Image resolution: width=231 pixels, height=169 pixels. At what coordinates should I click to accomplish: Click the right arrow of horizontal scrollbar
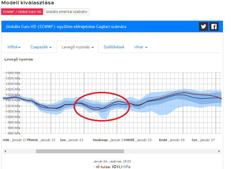click(x=219, y=151)
